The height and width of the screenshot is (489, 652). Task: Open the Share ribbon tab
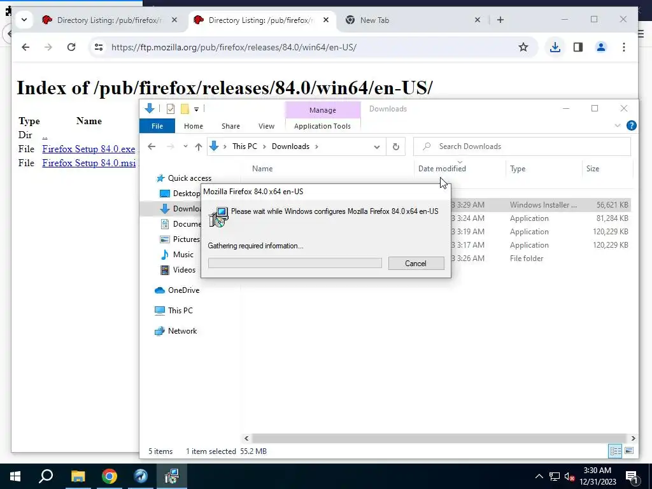230,126
